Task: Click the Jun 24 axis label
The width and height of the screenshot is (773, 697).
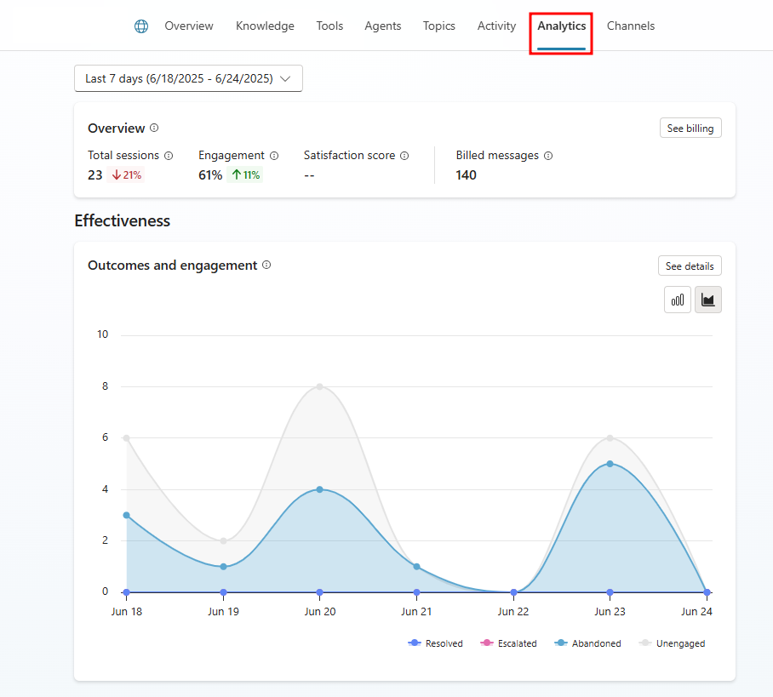Action: point(696,612)
